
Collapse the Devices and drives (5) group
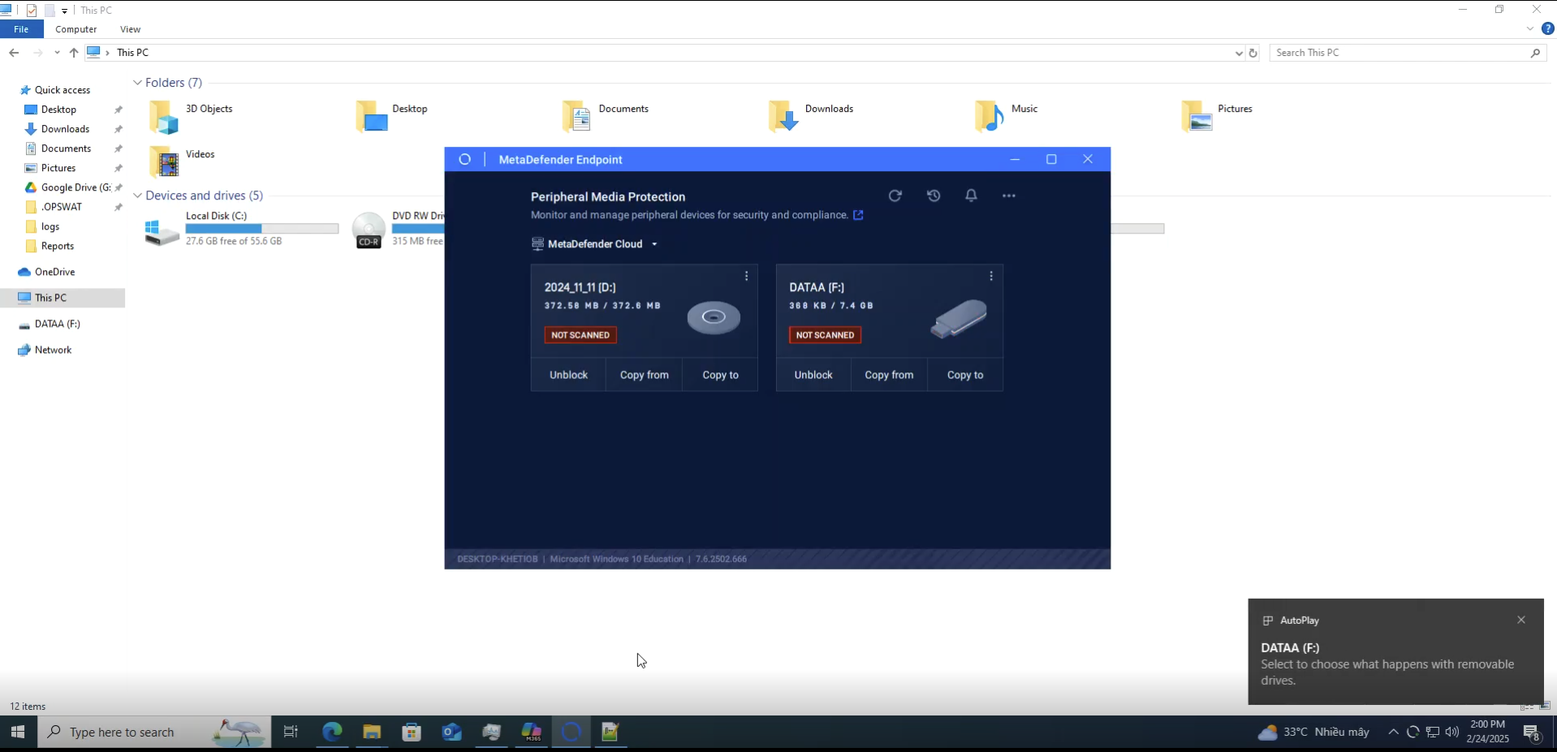click(138, 196)
